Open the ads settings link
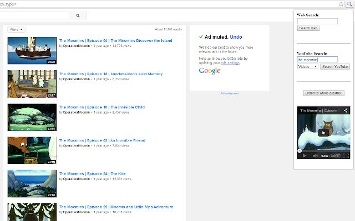Screen dimensions: 355x221 point(230,62)
